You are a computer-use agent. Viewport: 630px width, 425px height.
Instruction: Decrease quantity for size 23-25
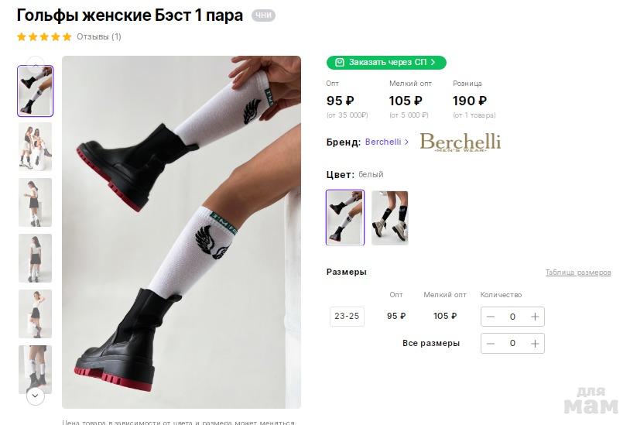[491, 317]
